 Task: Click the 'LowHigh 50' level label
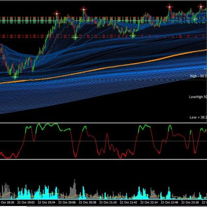[198, 97]
